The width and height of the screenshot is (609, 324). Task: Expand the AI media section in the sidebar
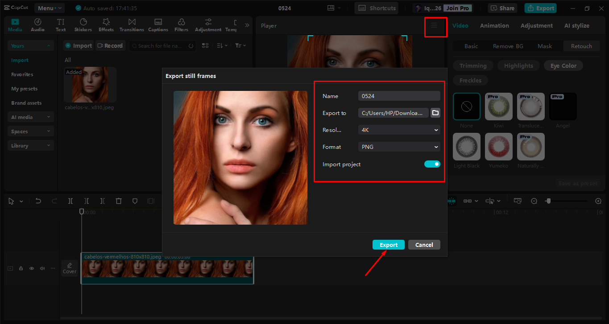pyautogui.click(x=30, y=116)
